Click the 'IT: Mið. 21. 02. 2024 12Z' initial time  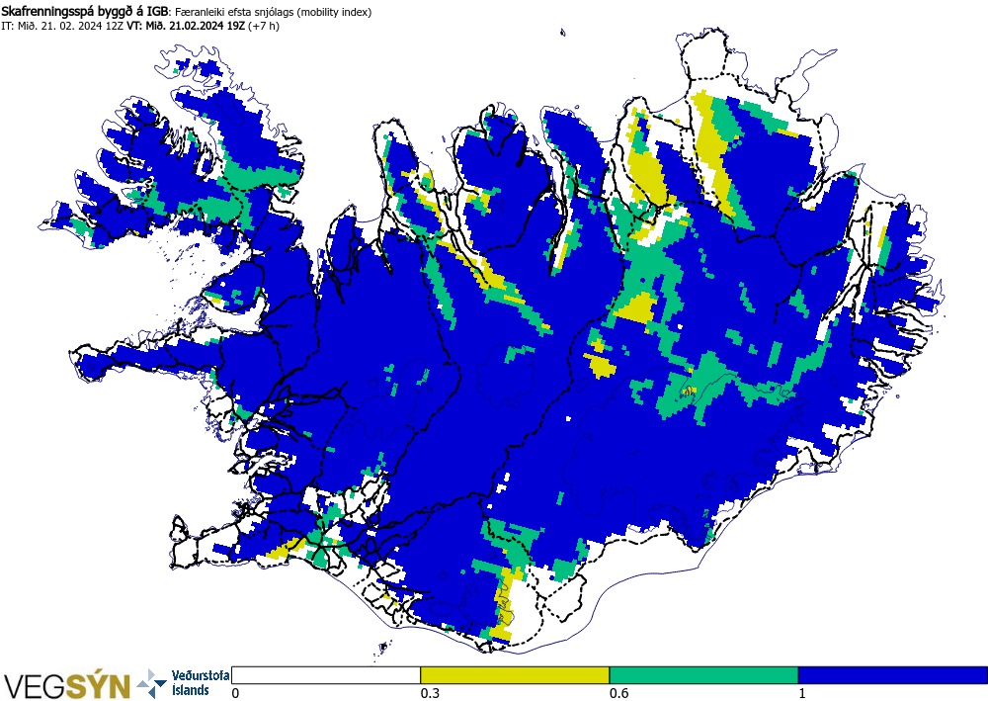[x=62, y=26]
